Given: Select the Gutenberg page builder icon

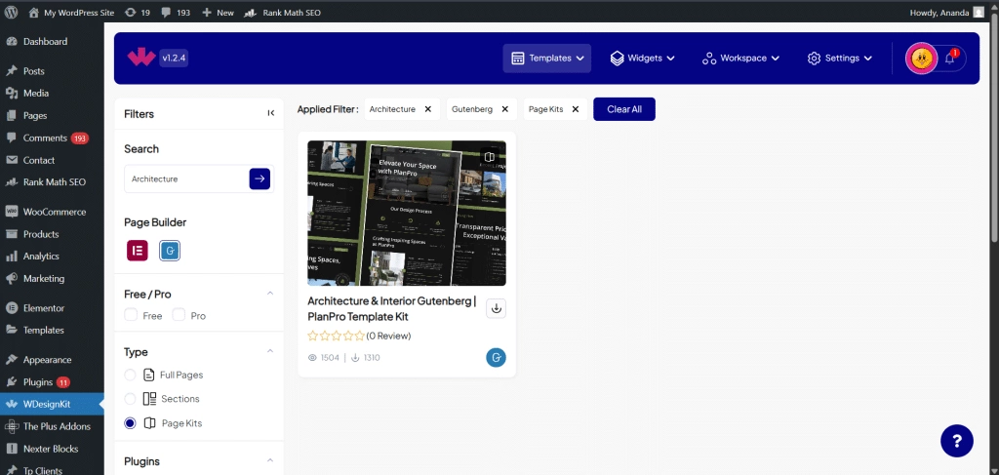Looking at the screenshot, I should [x=170, y=251].
